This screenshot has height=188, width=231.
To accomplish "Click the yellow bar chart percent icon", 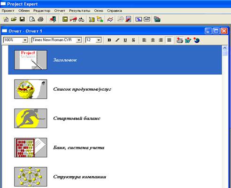I will tap(92, 19).
